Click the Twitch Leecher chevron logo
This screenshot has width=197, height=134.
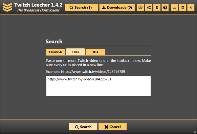tap(7, 7)
